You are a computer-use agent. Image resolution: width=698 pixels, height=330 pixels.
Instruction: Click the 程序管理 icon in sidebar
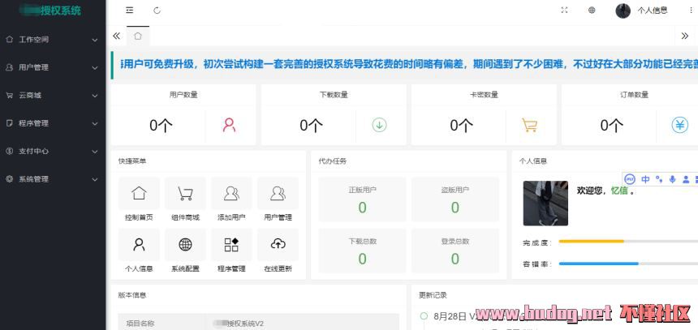click(x=10, y=123)
